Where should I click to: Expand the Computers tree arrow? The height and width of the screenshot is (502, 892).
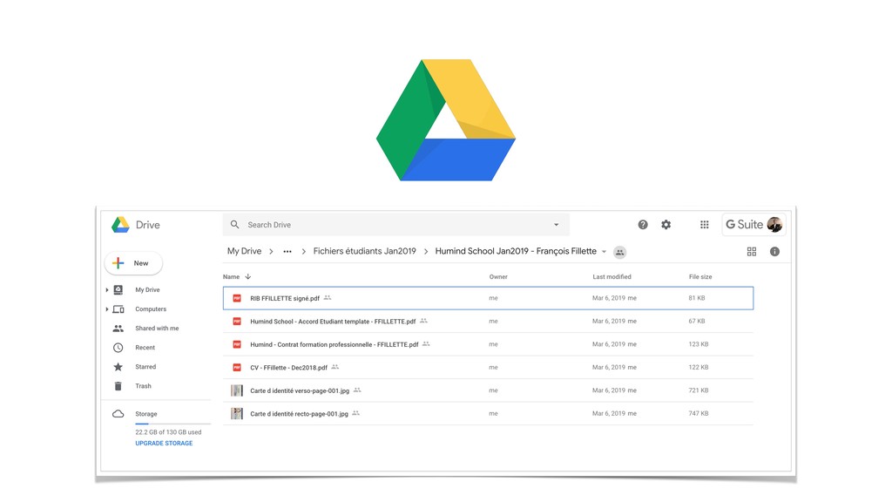(107, 309)
